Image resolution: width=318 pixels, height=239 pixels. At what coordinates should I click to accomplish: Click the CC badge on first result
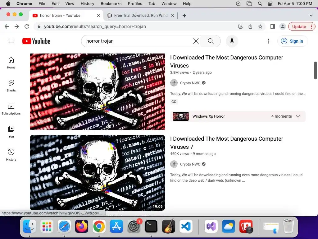click(x=174, y=102)
